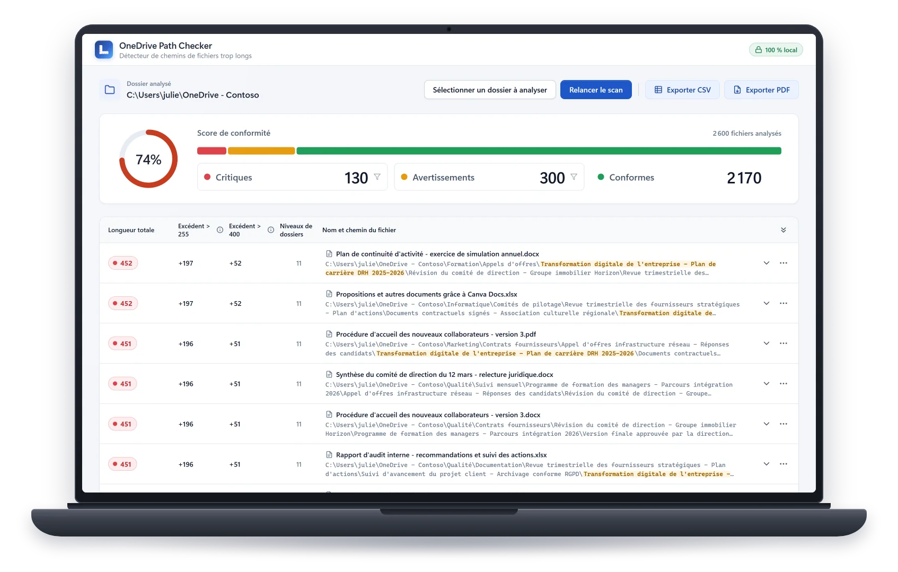Expand the Propositions et autres documents row
This screenshot has height=572, width=898.
click(x=767, y=303)
